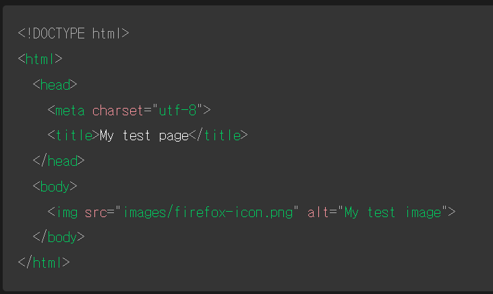Click the src attribute name
Image resolution: width=493 pixels, height=294 pixels.
[96, 212]
